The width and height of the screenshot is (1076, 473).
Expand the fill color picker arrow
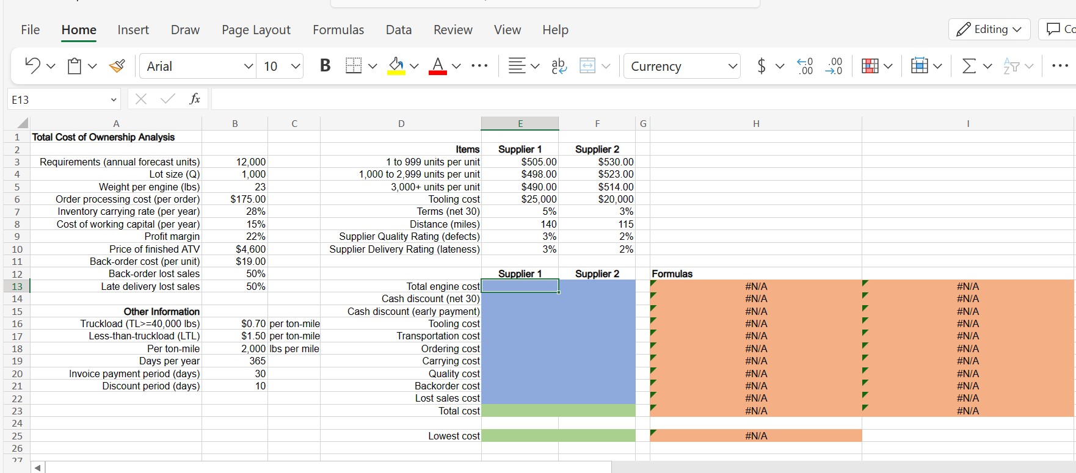pyautogui.click(x=414, y=66)
